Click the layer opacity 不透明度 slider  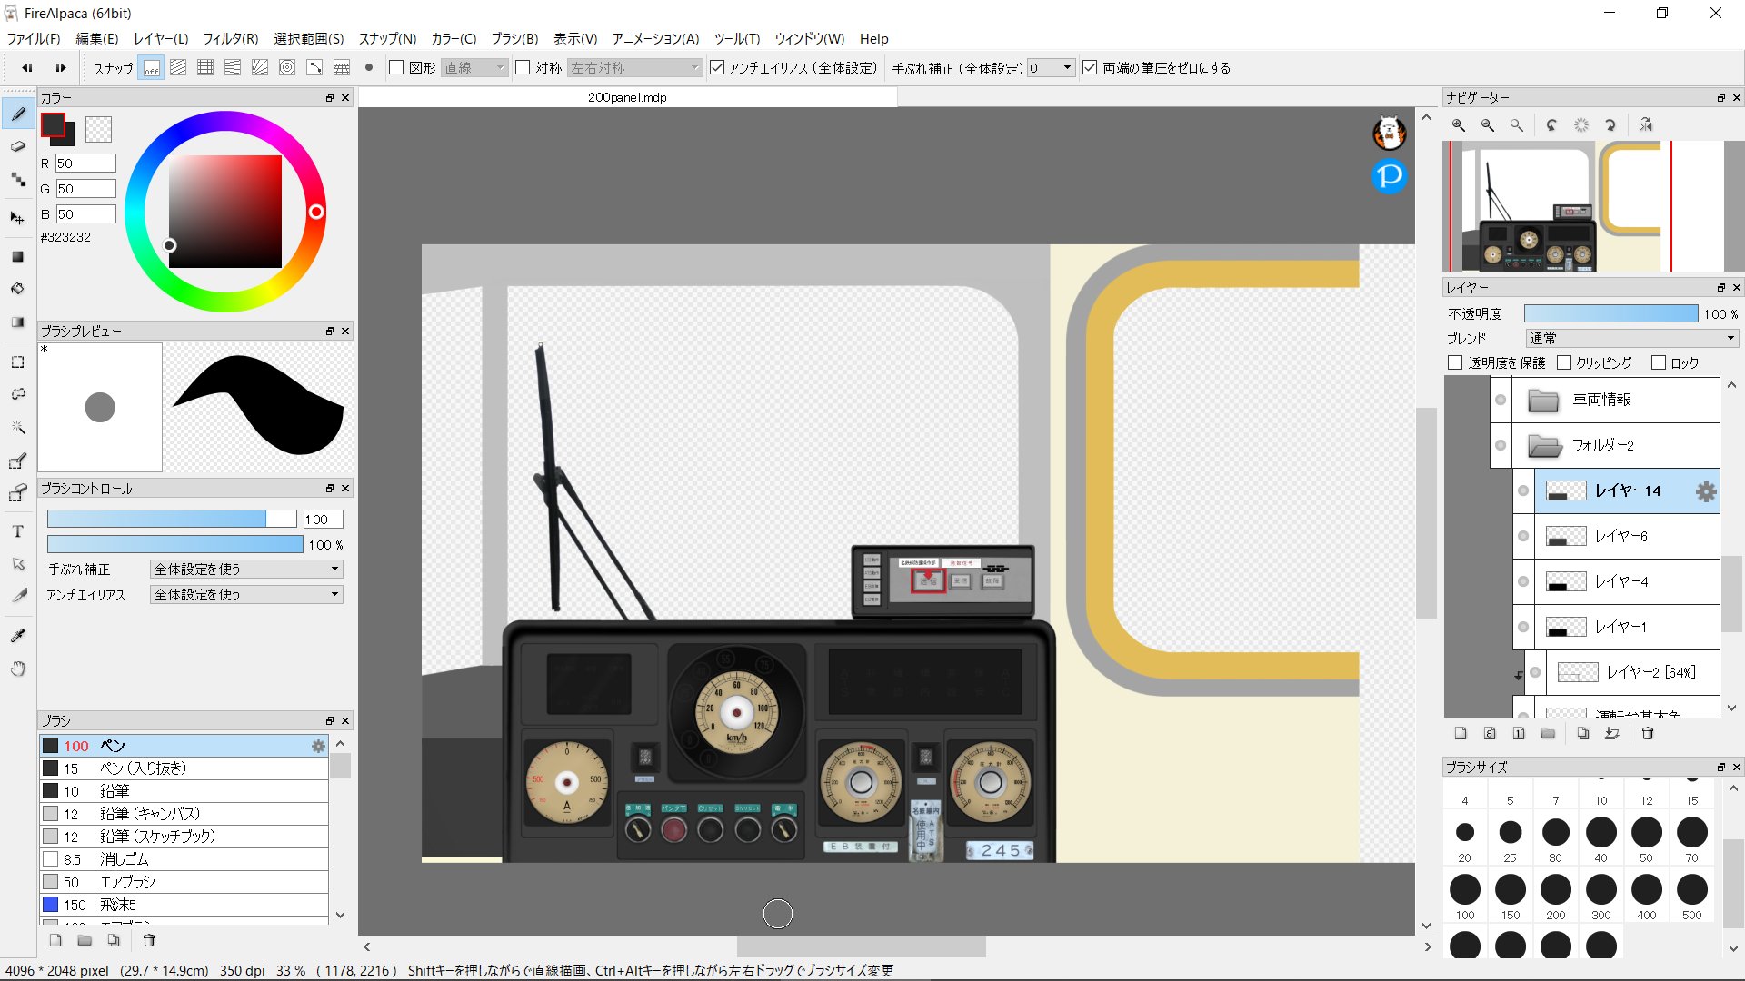1610,313
